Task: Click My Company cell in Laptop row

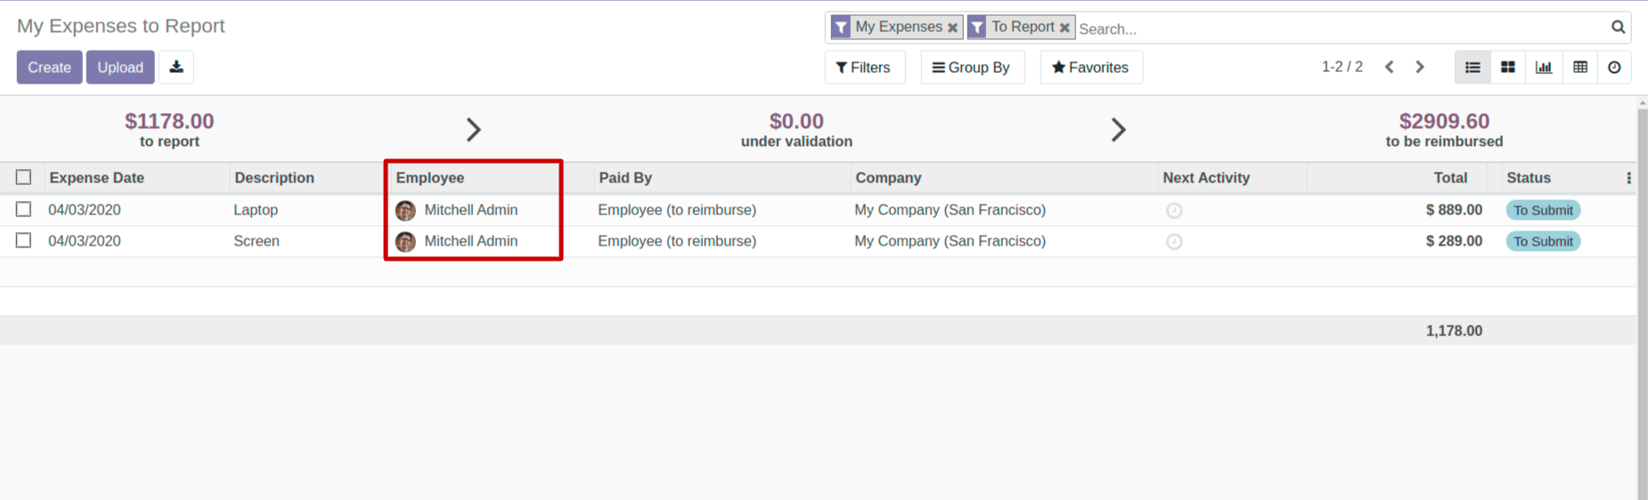Action: pyautogui.click(x=950, y=210)
